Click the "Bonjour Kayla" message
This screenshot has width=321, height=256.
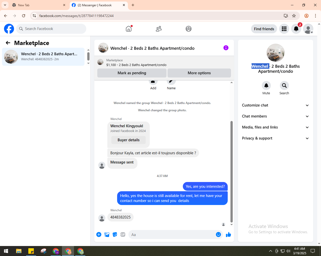pos(153,153)
